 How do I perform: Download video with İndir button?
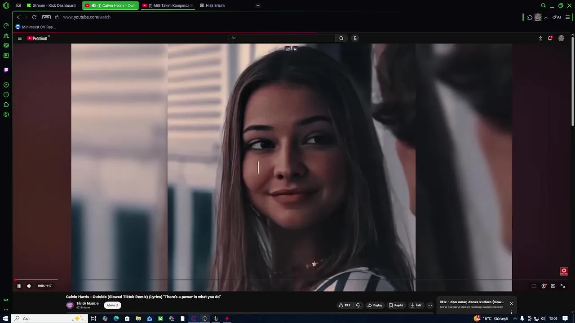(416, 305)
